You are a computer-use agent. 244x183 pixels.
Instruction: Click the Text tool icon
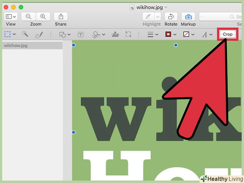pyautogui.click(x=81, y=34)
